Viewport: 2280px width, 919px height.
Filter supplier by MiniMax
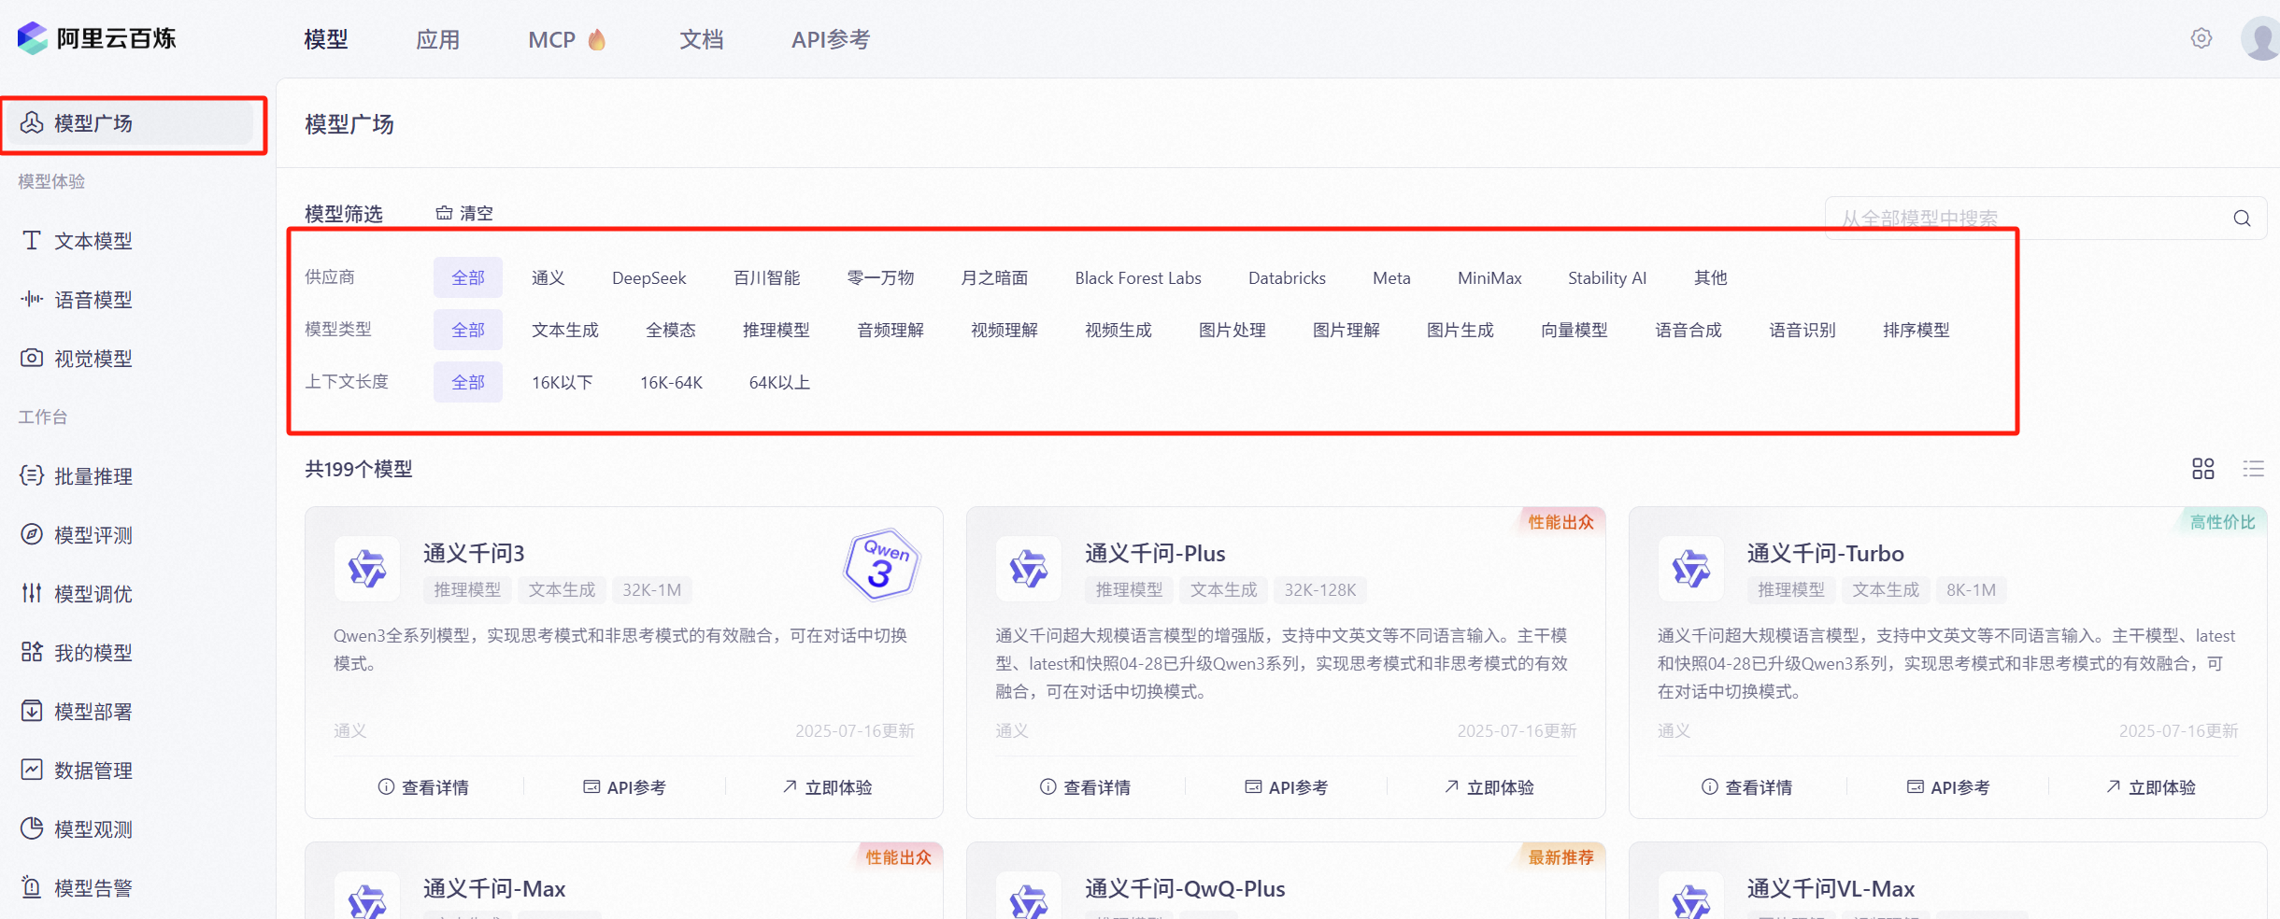[x=1489, y=277]
